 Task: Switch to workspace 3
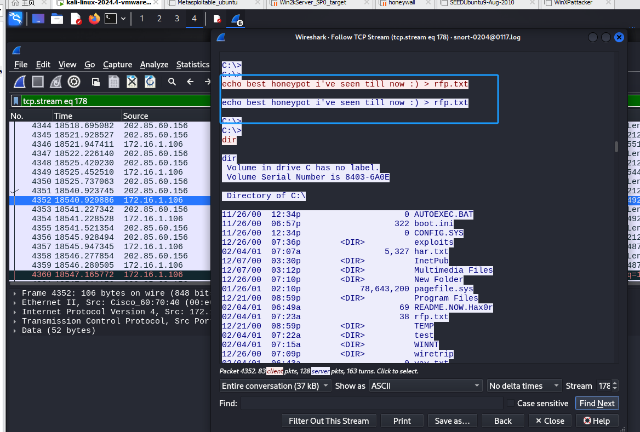pos(177,19)
